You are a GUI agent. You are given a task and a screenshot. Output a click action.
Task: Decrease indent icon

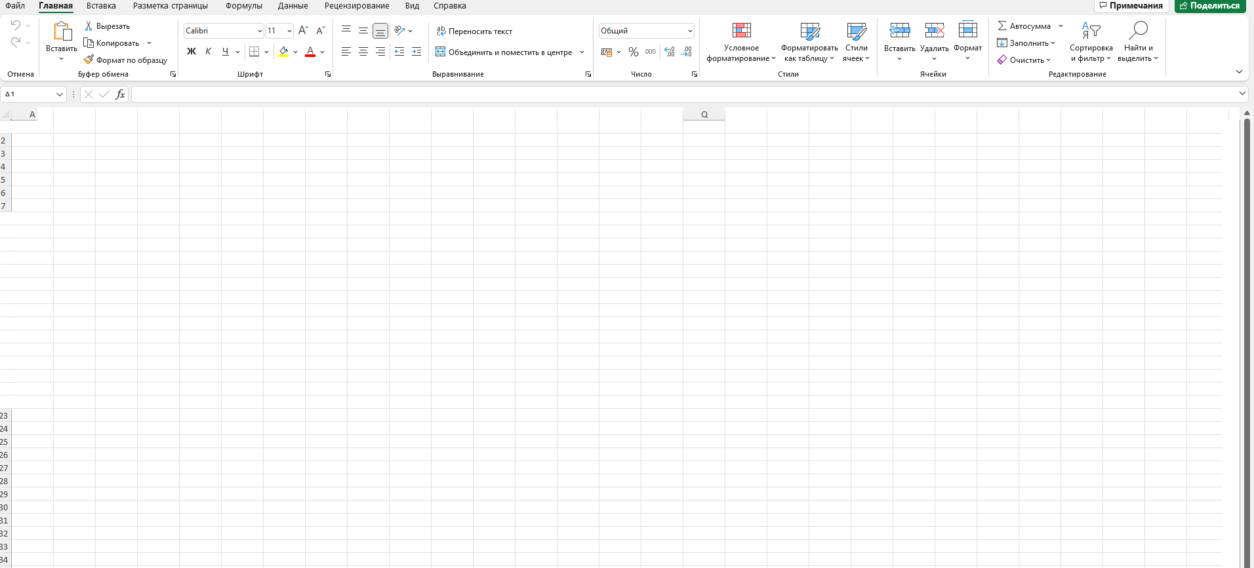pos(399,52)
